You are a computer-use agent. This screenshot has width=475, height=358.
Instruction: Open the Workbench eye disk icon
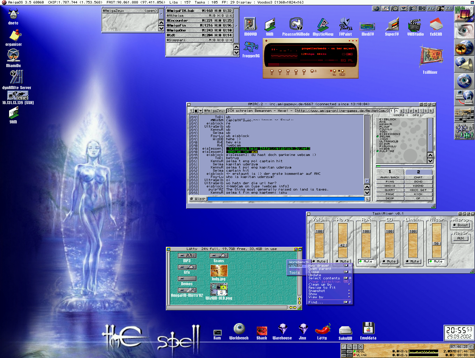(239, 329)
